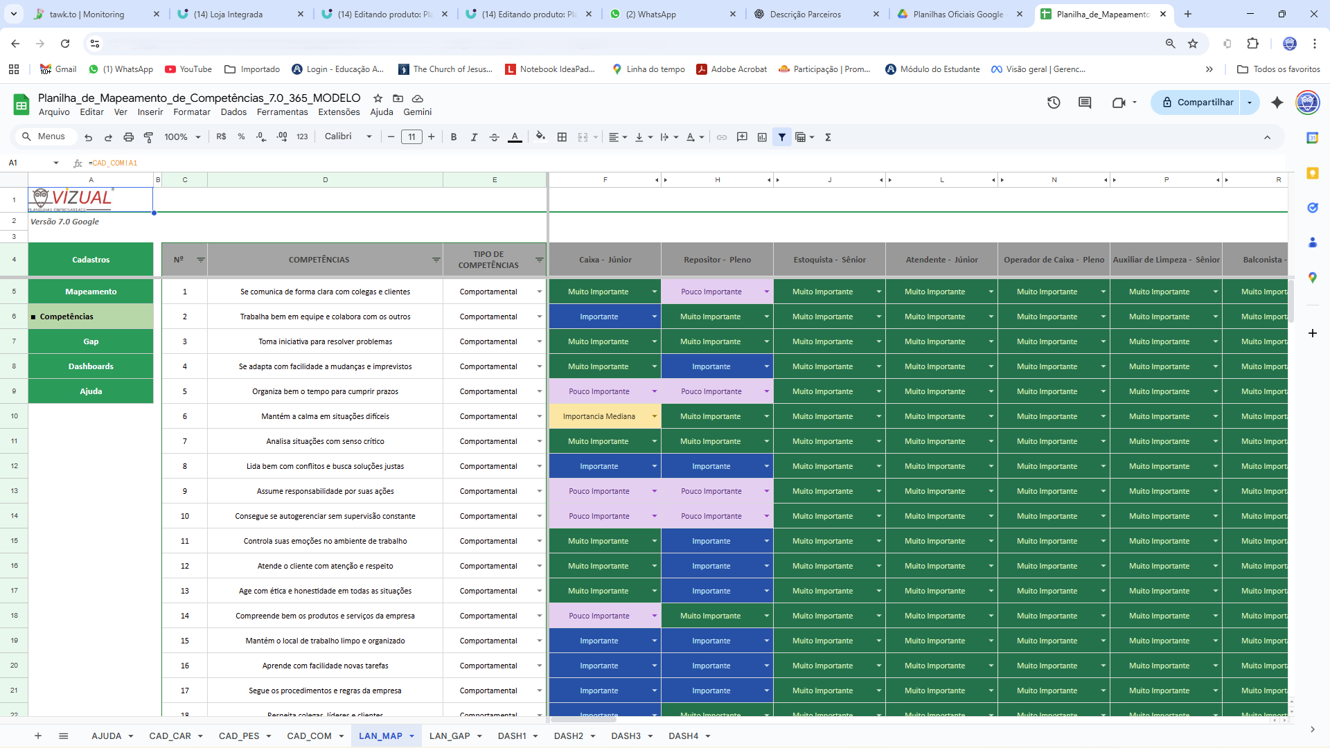This screenshot has width=1330, height=748.
Task: Open the Calibri font dropdown
Action: pos(346,136)
